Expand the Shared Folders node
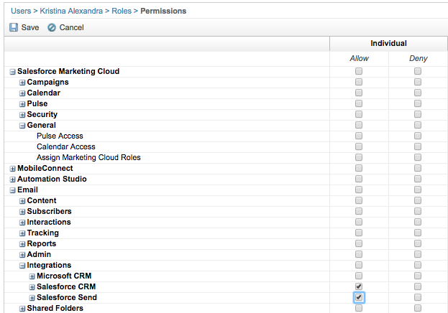This screenshot has height=313, width=448. pos(22,309)
